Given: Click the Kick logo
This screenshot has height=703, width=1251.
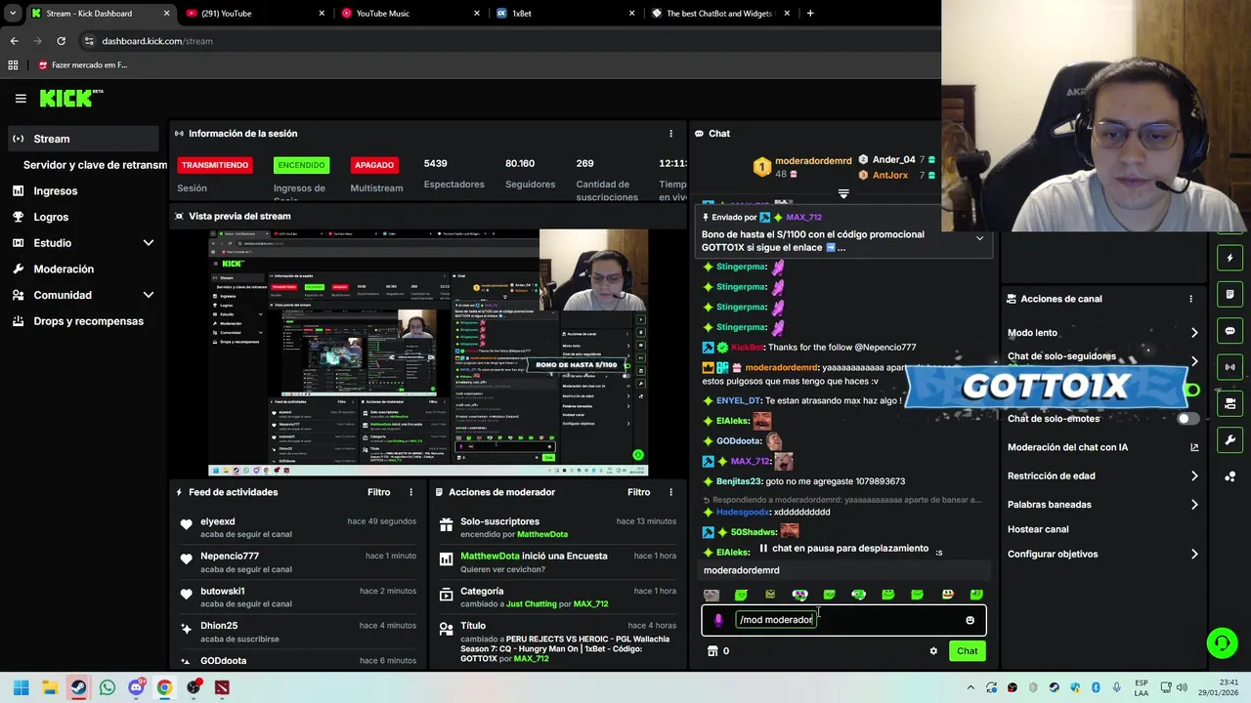Looking at the screenshot, I should [70, 98].
